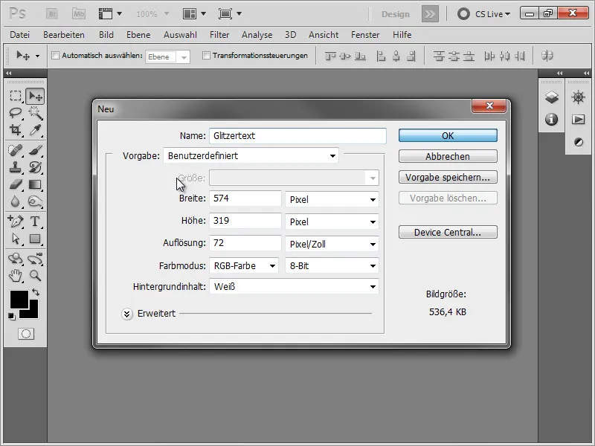Open the Actions panel icon
The width and height of the screenshot is (595, 446).
(579, 120)
